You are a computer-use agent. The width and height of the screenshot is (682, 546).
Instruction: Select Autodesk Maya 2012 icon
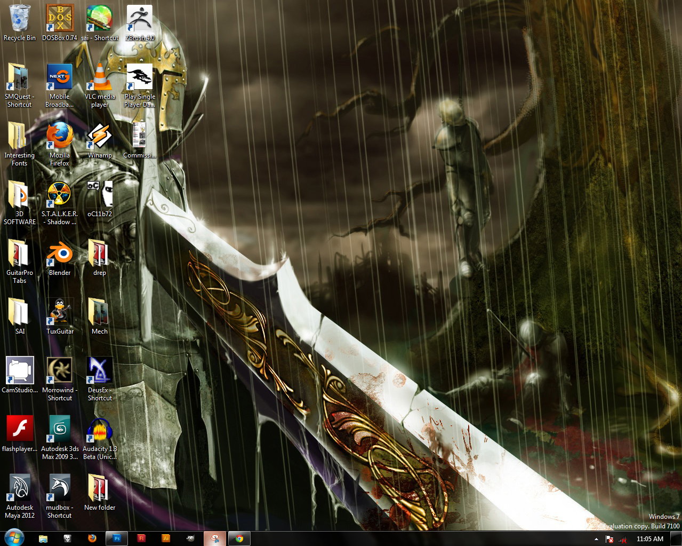20,489
